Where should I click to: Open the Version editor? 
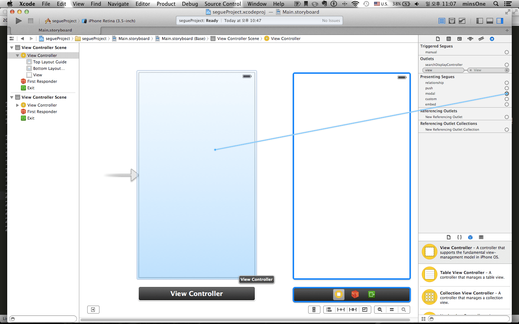462,21
